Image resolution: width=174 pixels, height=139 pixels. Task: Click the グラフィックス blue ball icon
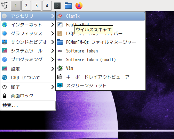click(5, 33)
